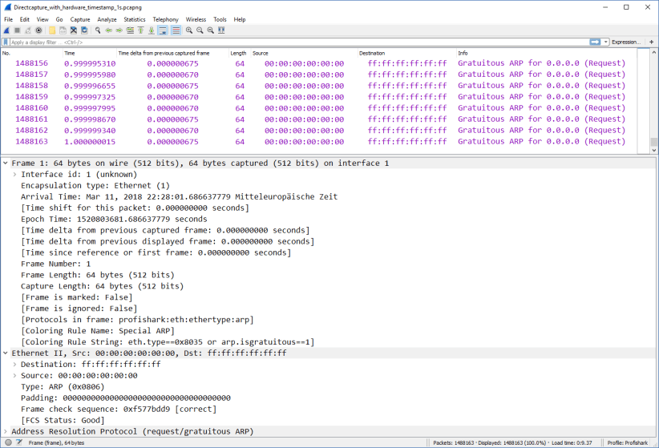Image resolution: width=659 pixels, height=448 pixels.
Task: Reset text to normal size icon
Action: coord(211,30)
